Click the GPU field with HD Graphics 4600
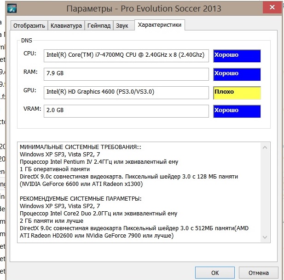284x280 pixels. coord(126,93)
